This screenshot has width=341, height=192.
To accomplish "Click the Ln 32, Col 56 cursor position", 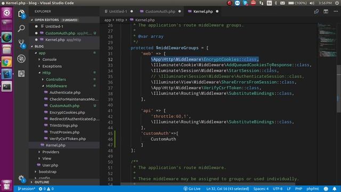I will [x=228, y=189].
